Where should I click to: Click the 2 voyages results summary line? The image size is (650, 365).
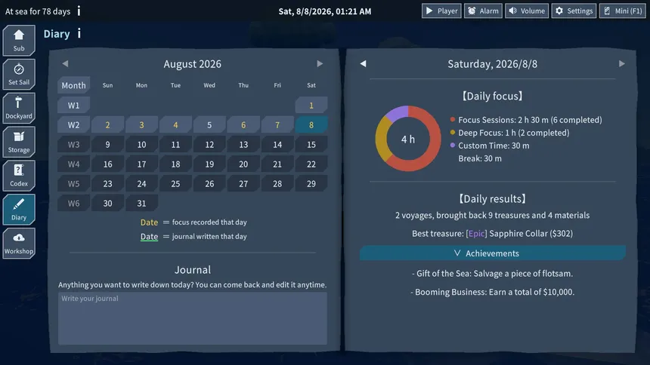pos(493,215)
